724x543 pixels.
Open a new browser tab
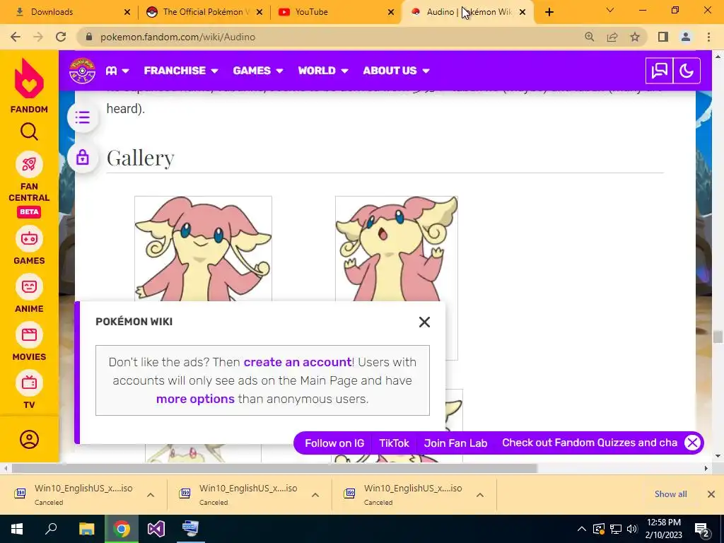pos(549,12)
